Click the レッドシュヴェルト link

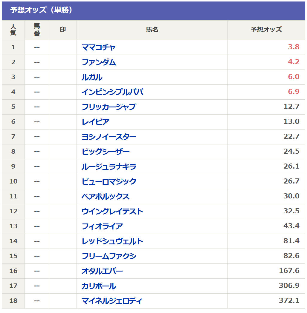[x=112, y=241]
